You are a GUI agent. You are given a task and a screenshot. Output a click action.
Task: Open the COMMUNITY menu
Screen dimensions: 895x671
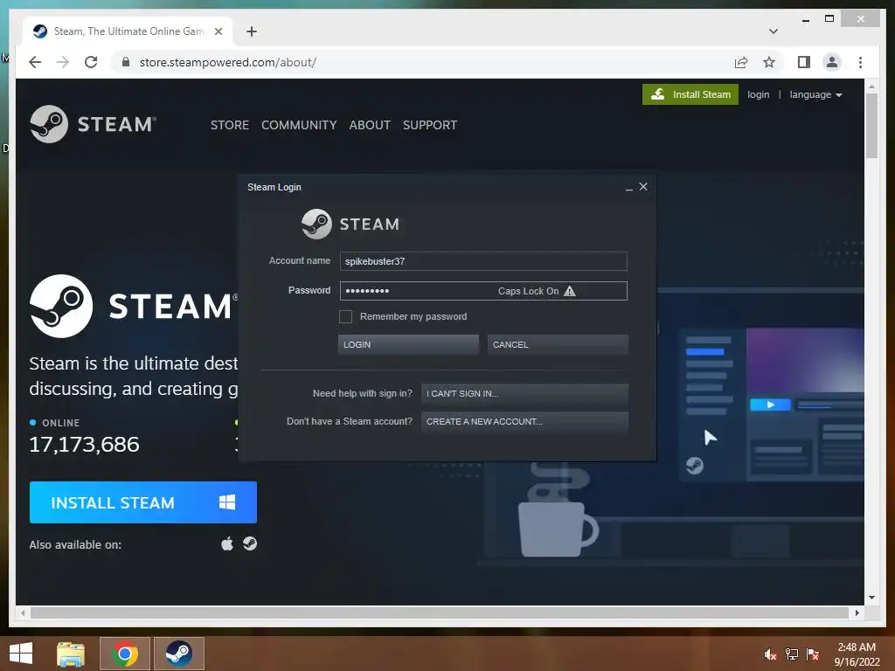tap(299, 125)
